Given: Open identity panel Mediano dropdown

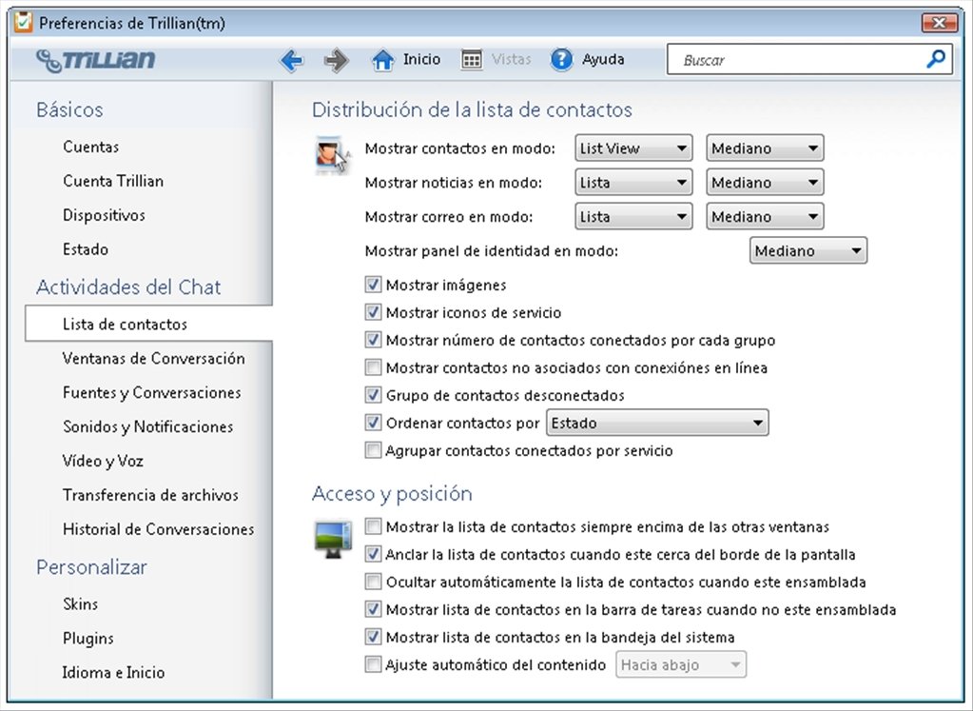Looking at the screenshot, I should 808,251.
